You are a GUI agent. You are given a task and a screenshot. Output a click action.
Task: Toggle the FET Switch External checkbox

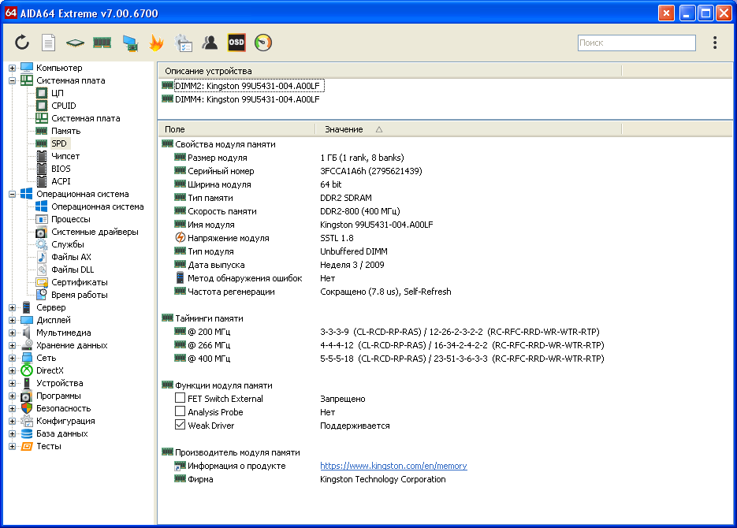(x=181, y=399)
